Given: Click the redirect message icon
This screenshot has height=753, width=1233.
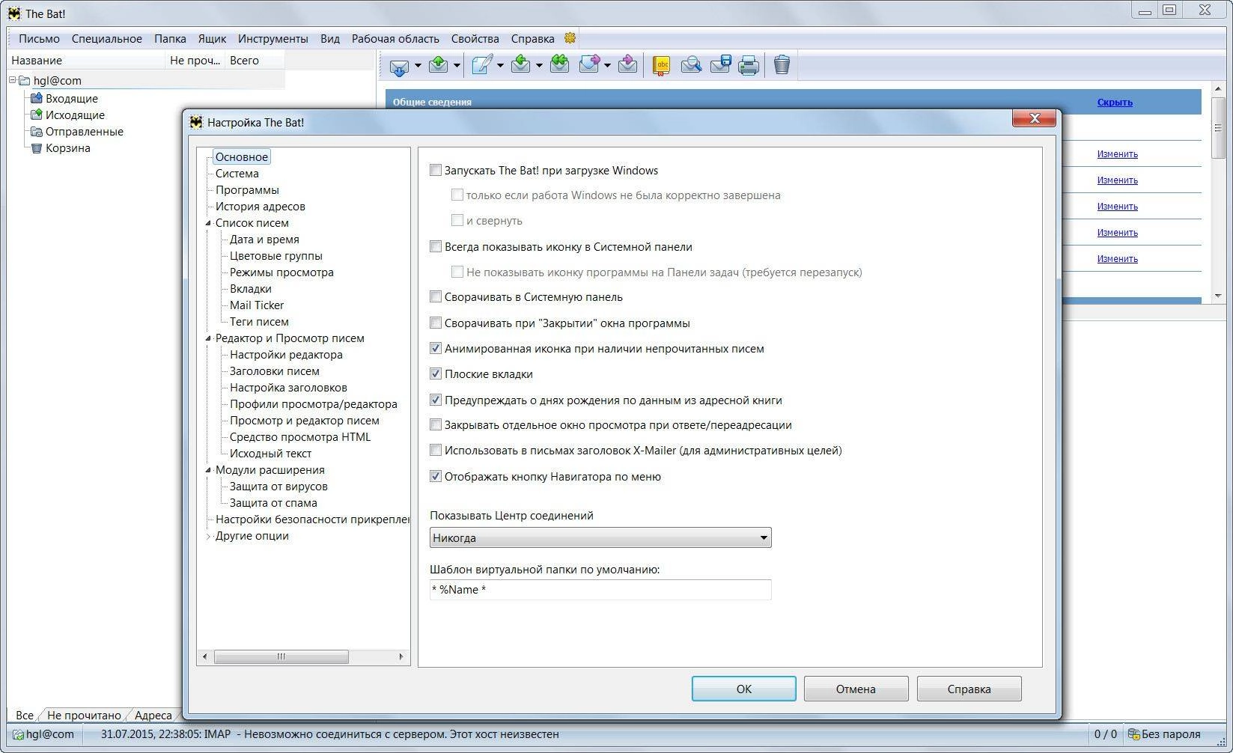Looking at the screenshot, I should [628, 65].
